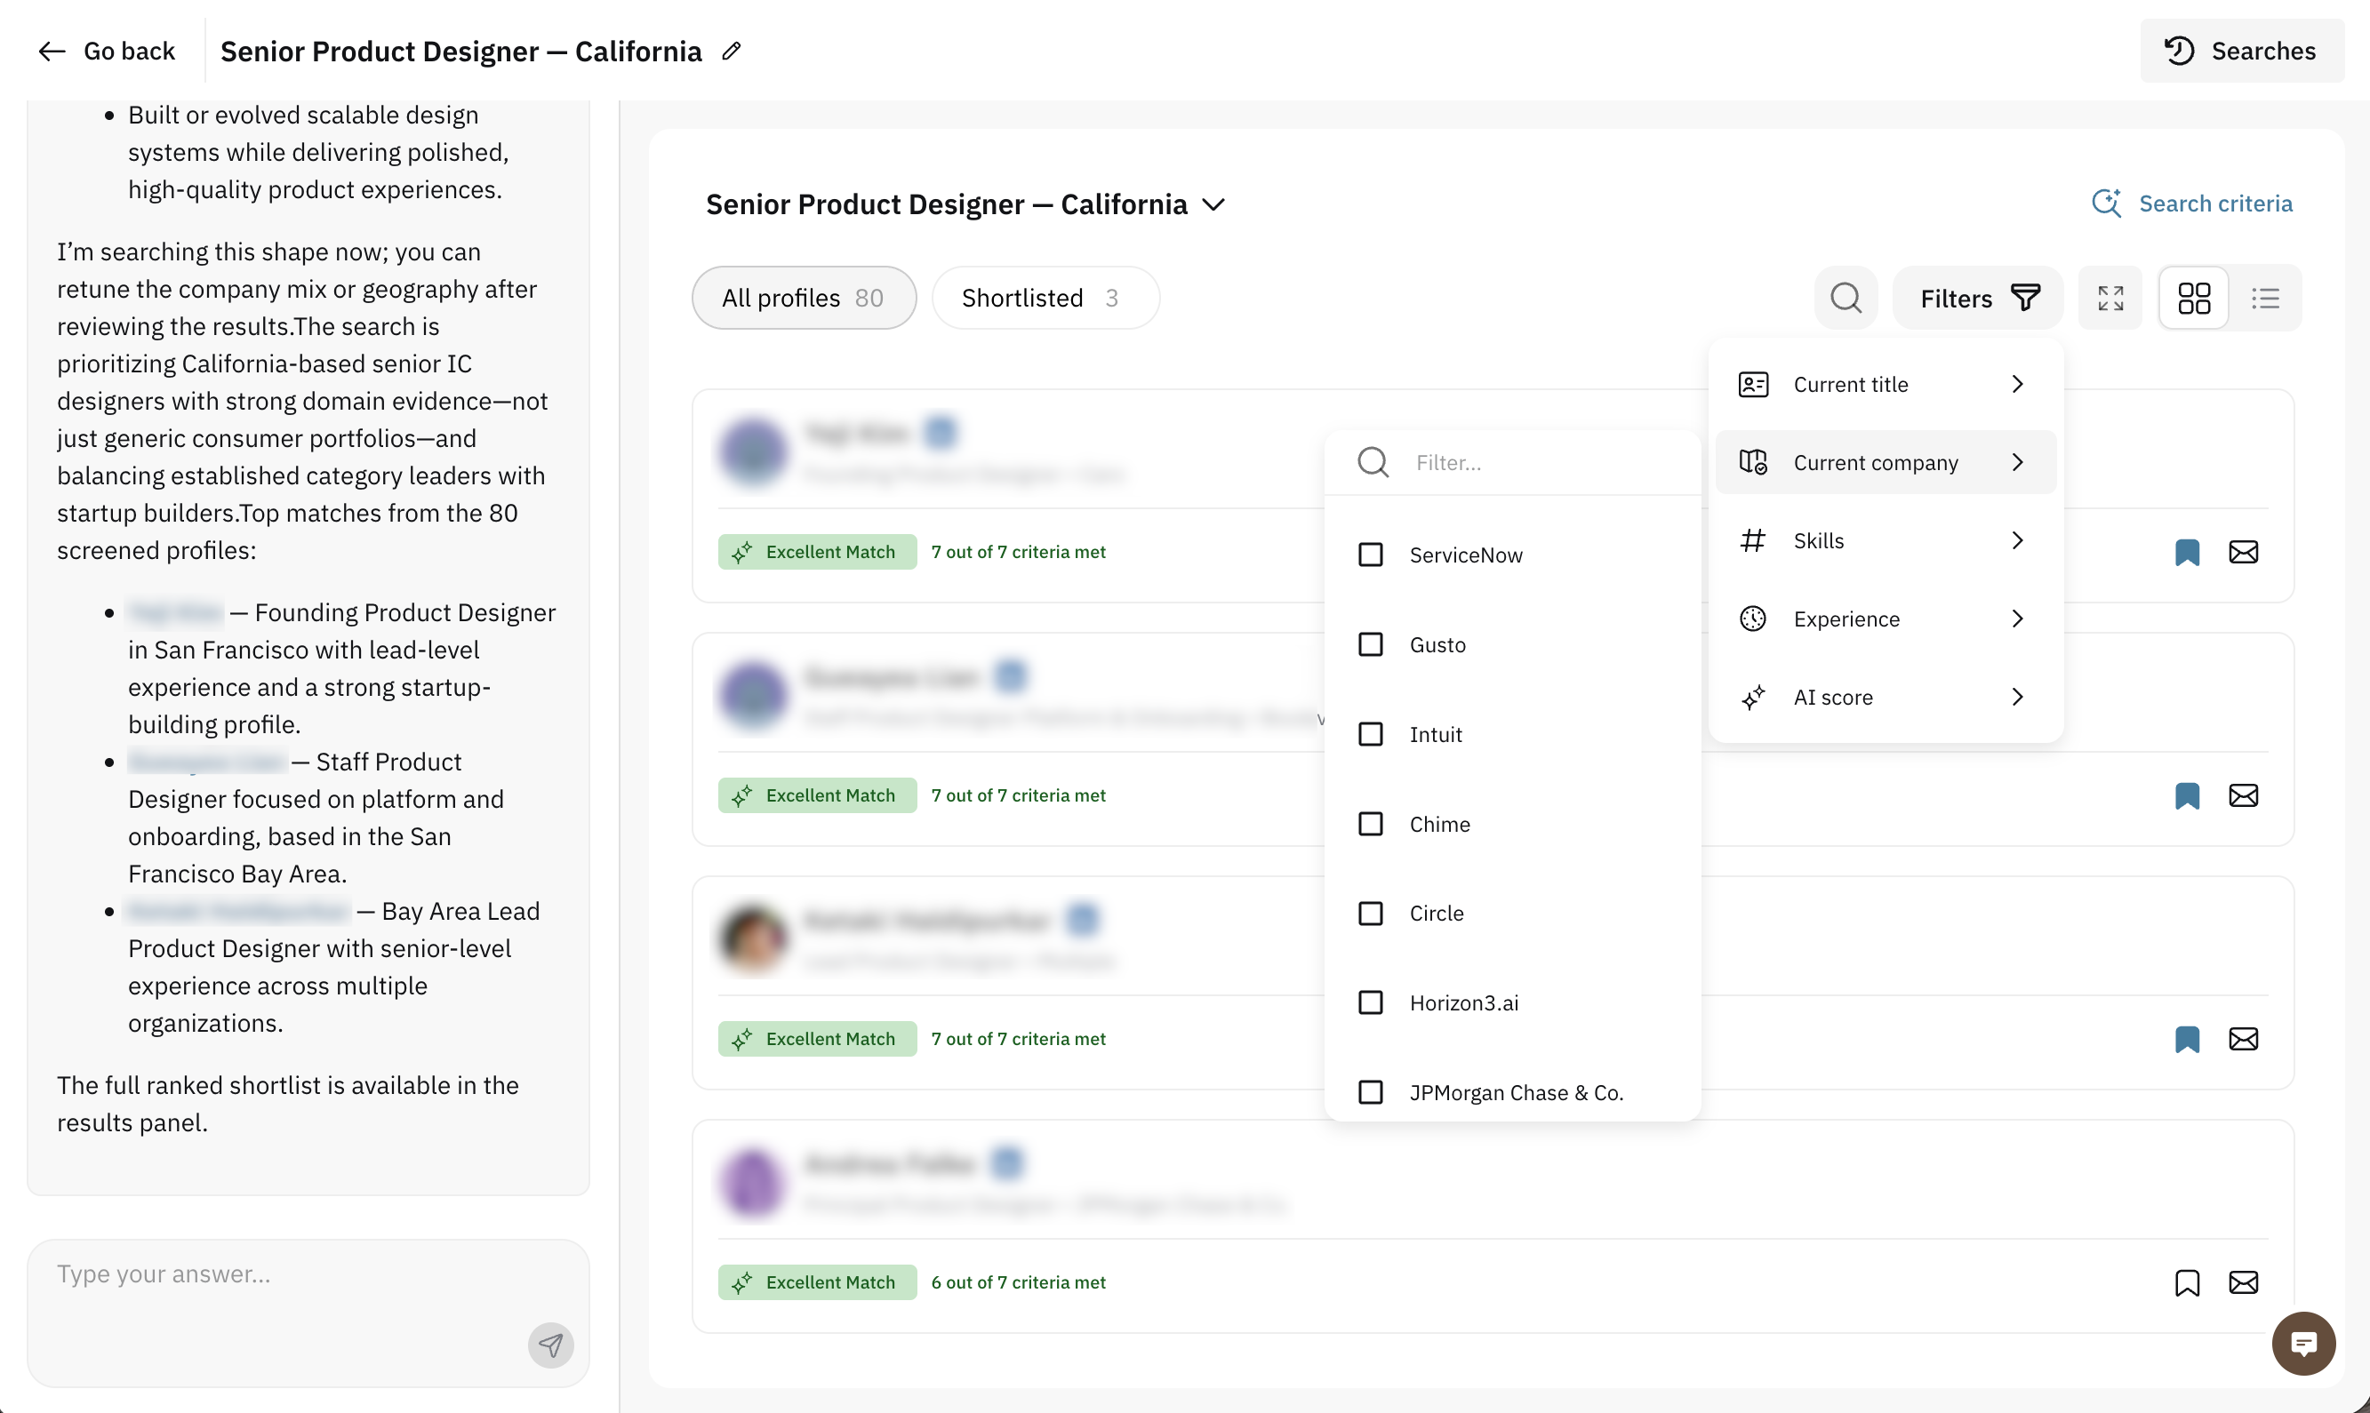Click the magnifier icon in company filter
Image resolution: width=2370 pixels, height=1413 pixels.
[x=1372, y=463]
